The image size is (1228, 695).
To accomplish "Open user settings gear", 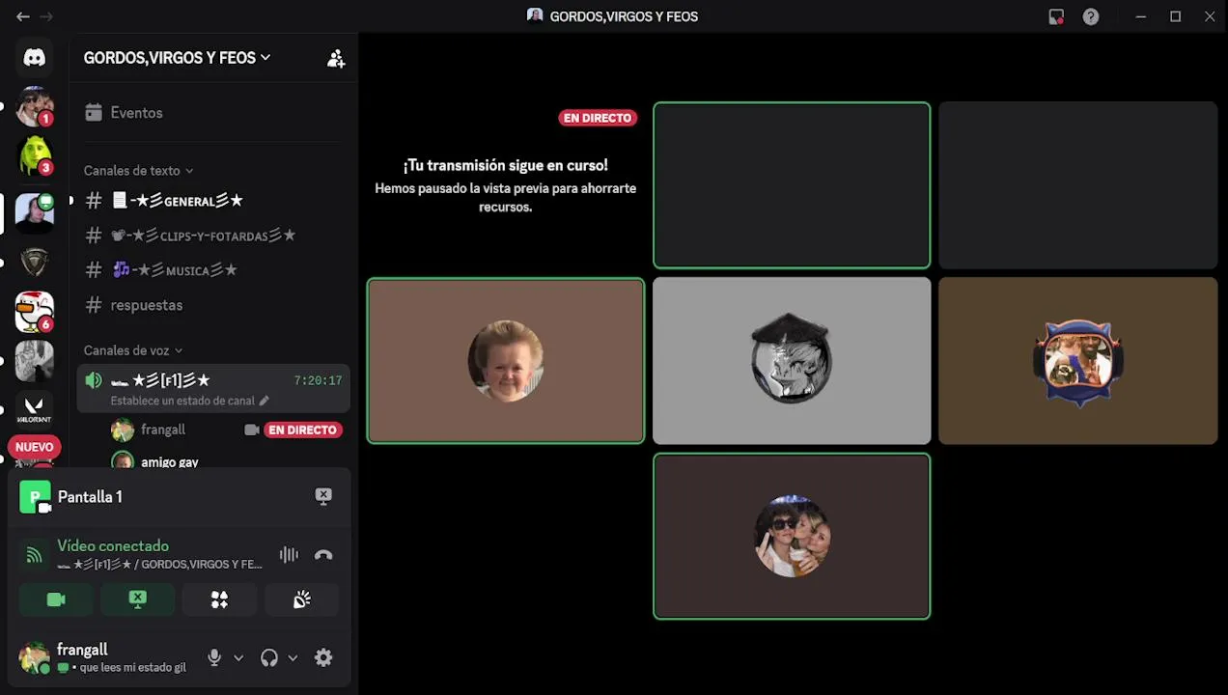I will [323, 657].
